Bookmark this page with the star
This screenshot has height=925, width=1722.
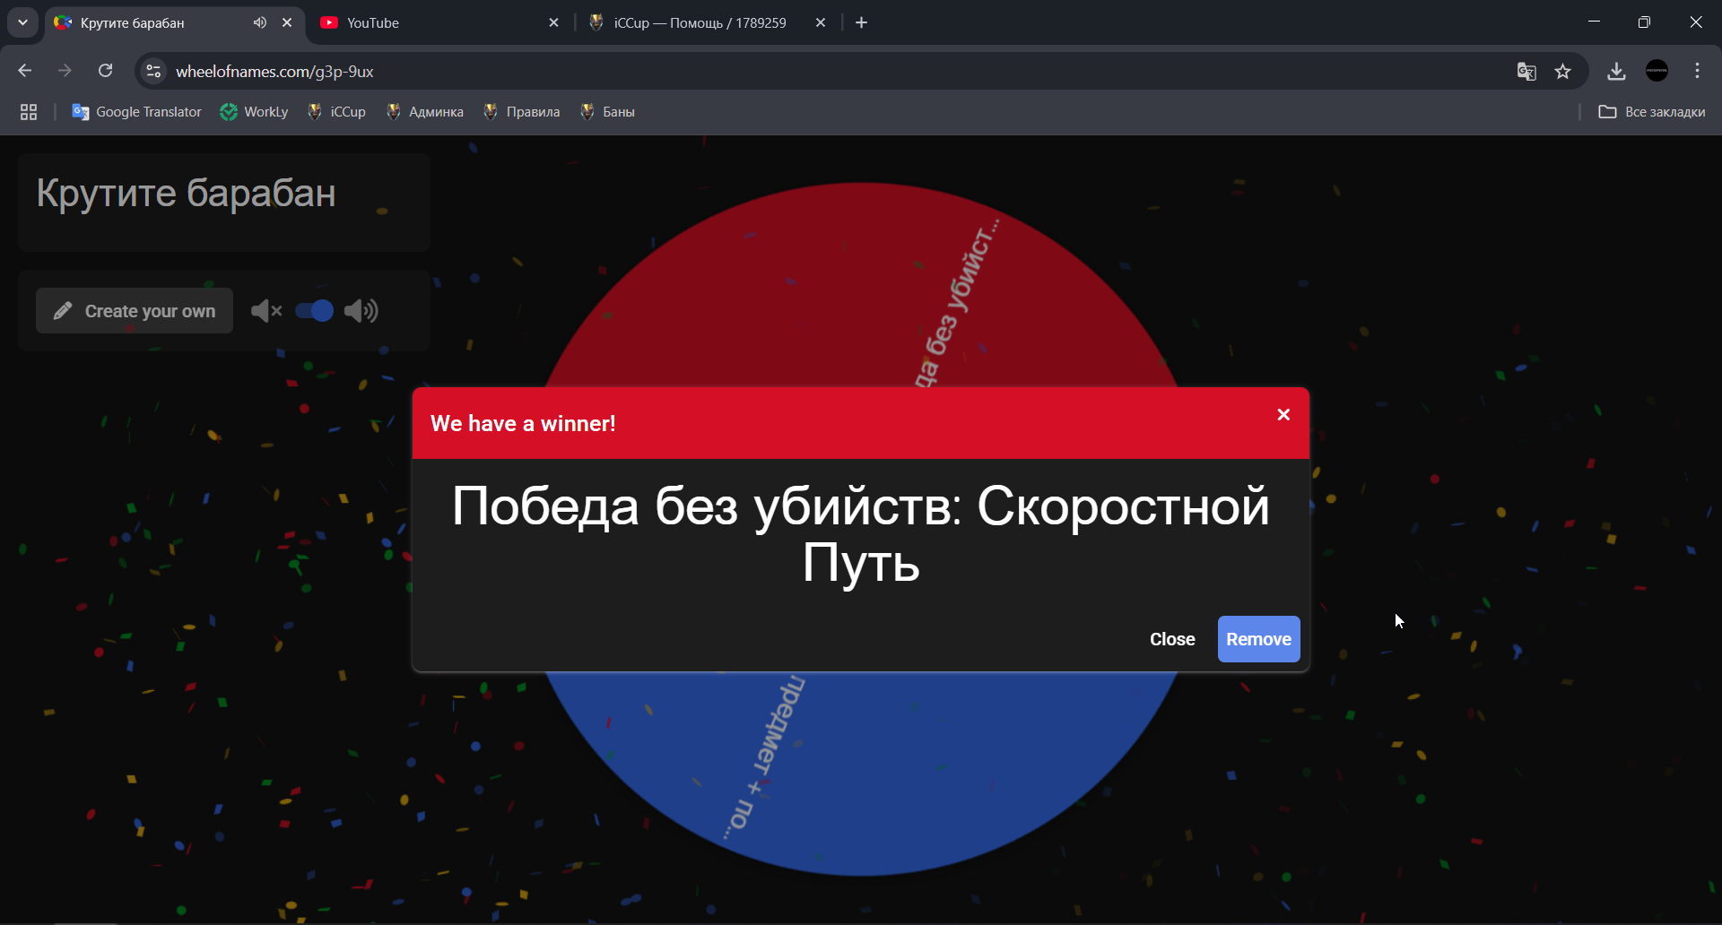pyautogui.click(x=1563, y=71)
